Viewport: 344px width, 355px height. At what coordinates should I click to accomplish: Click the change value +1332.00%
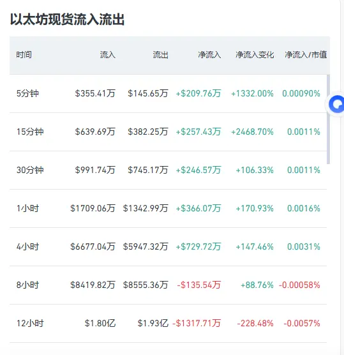pyautogui.click(x=252, y=93)
